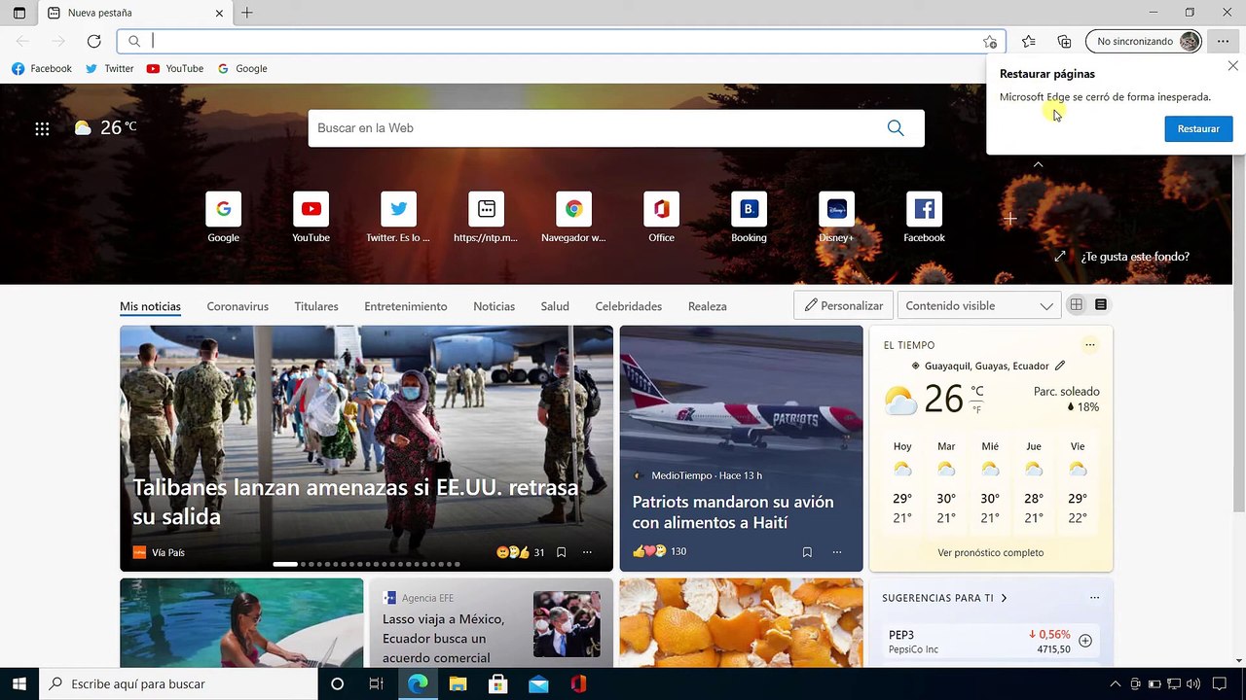Viewport: 1246px width, 700px height.
Task: Select the Mis noticias tab
Action: click(x=150, y=306)
